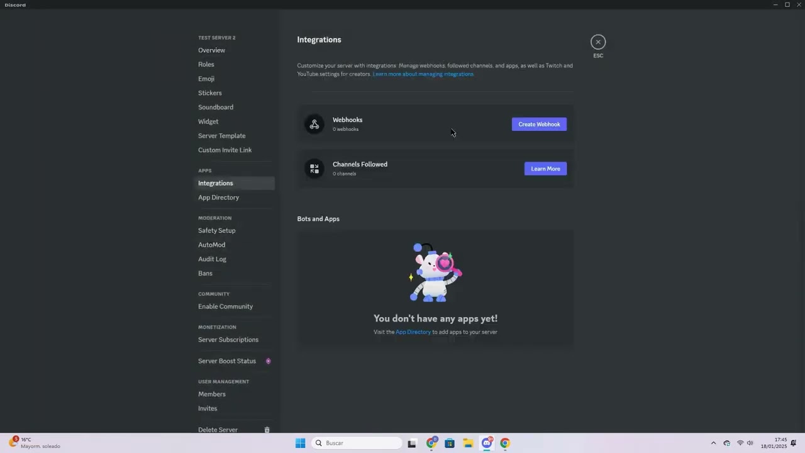The image size is (805, 453).
Task: Click the TEST SERVER 2 sidebar header
Action: [217, 38]
